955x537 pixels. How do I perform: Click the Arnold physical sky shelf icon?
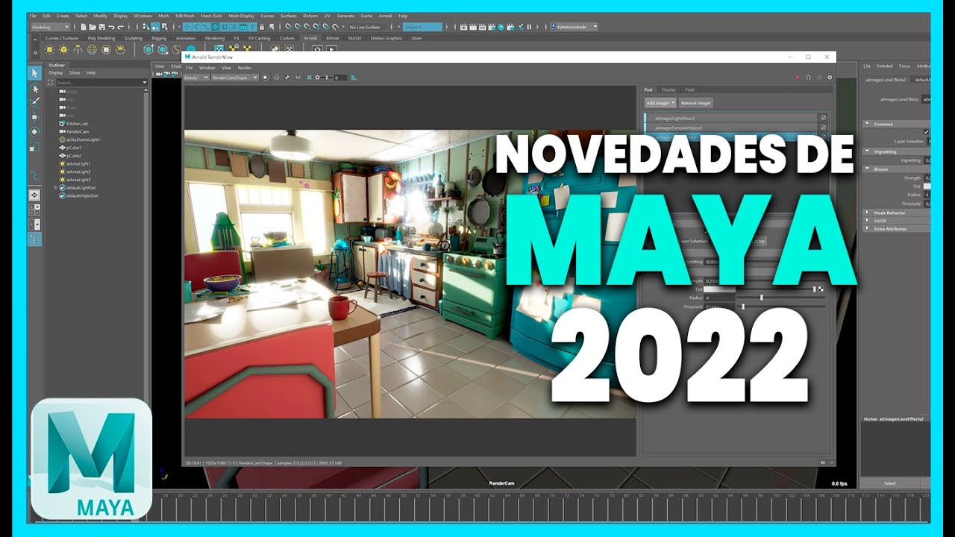121,50
